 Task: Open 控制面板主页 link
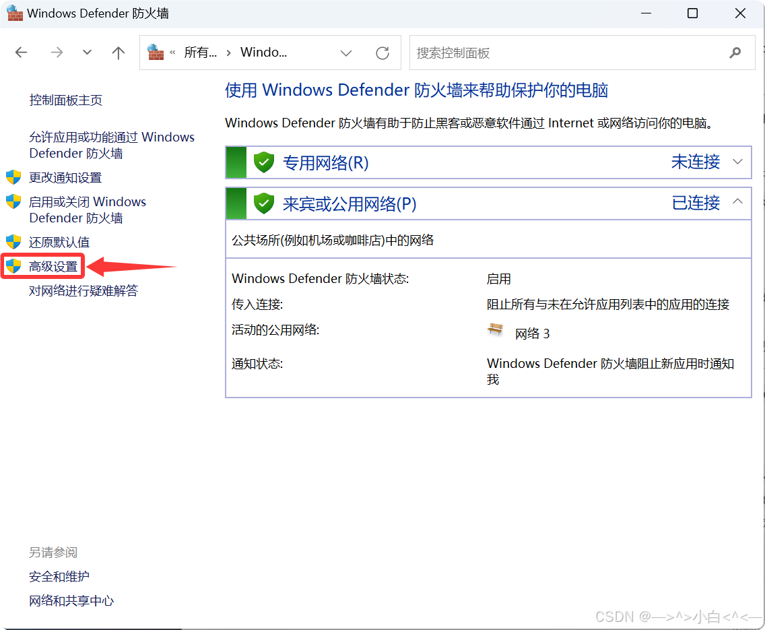(66, 100)
